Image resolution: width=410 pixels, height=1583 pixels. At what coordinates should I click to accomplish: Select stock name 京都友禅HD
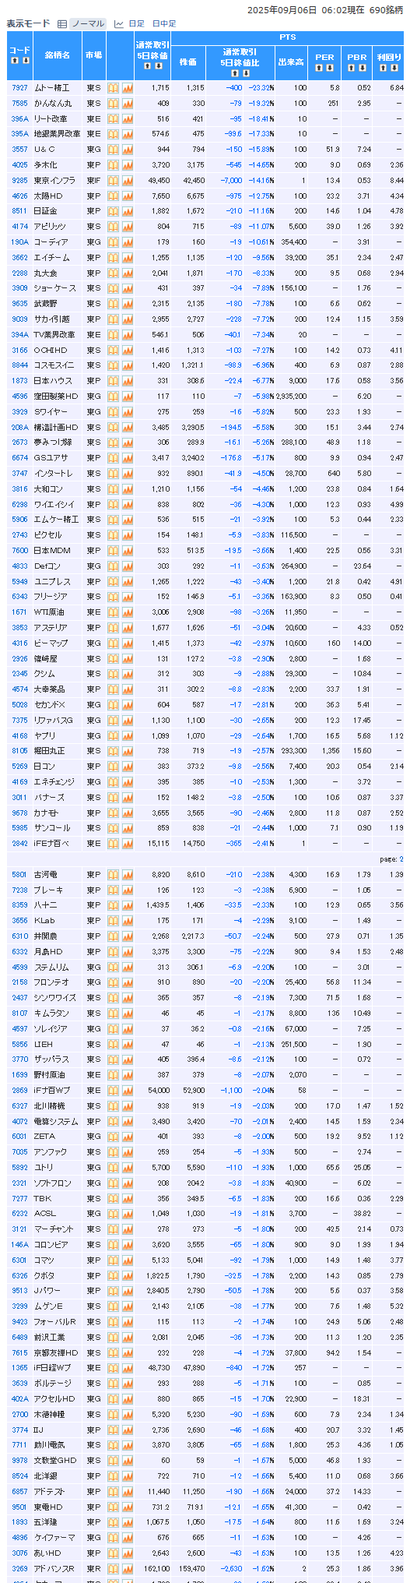point(56,1352)
